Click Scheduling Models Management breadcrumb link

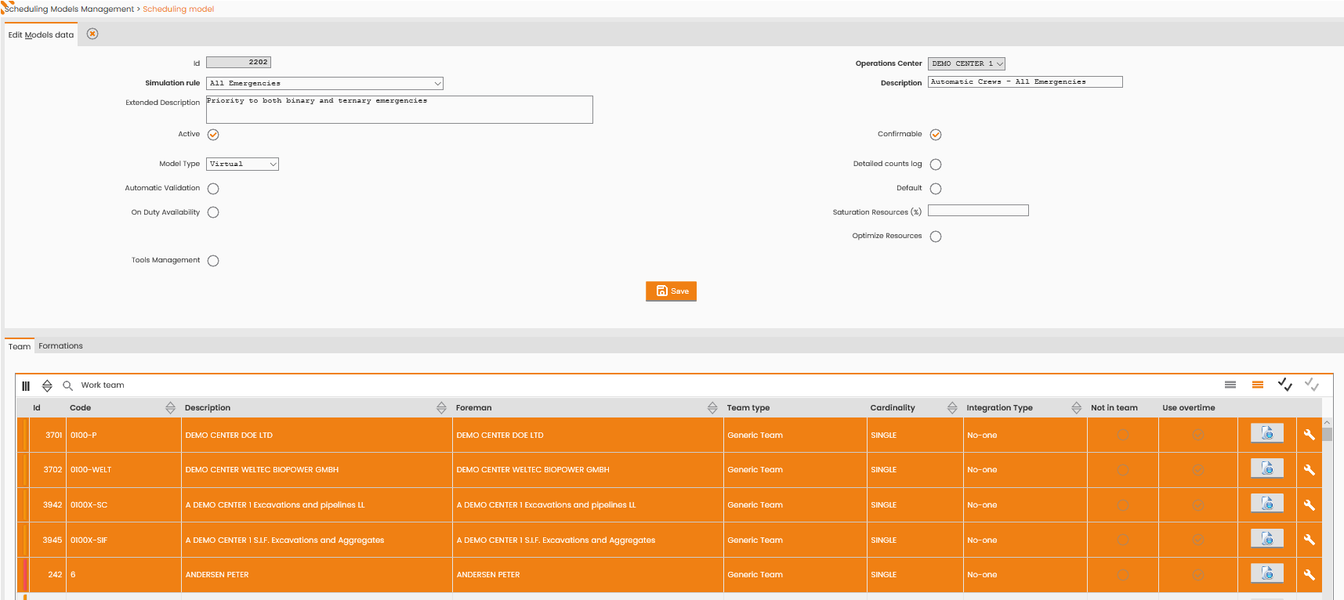tap(70, 9)
